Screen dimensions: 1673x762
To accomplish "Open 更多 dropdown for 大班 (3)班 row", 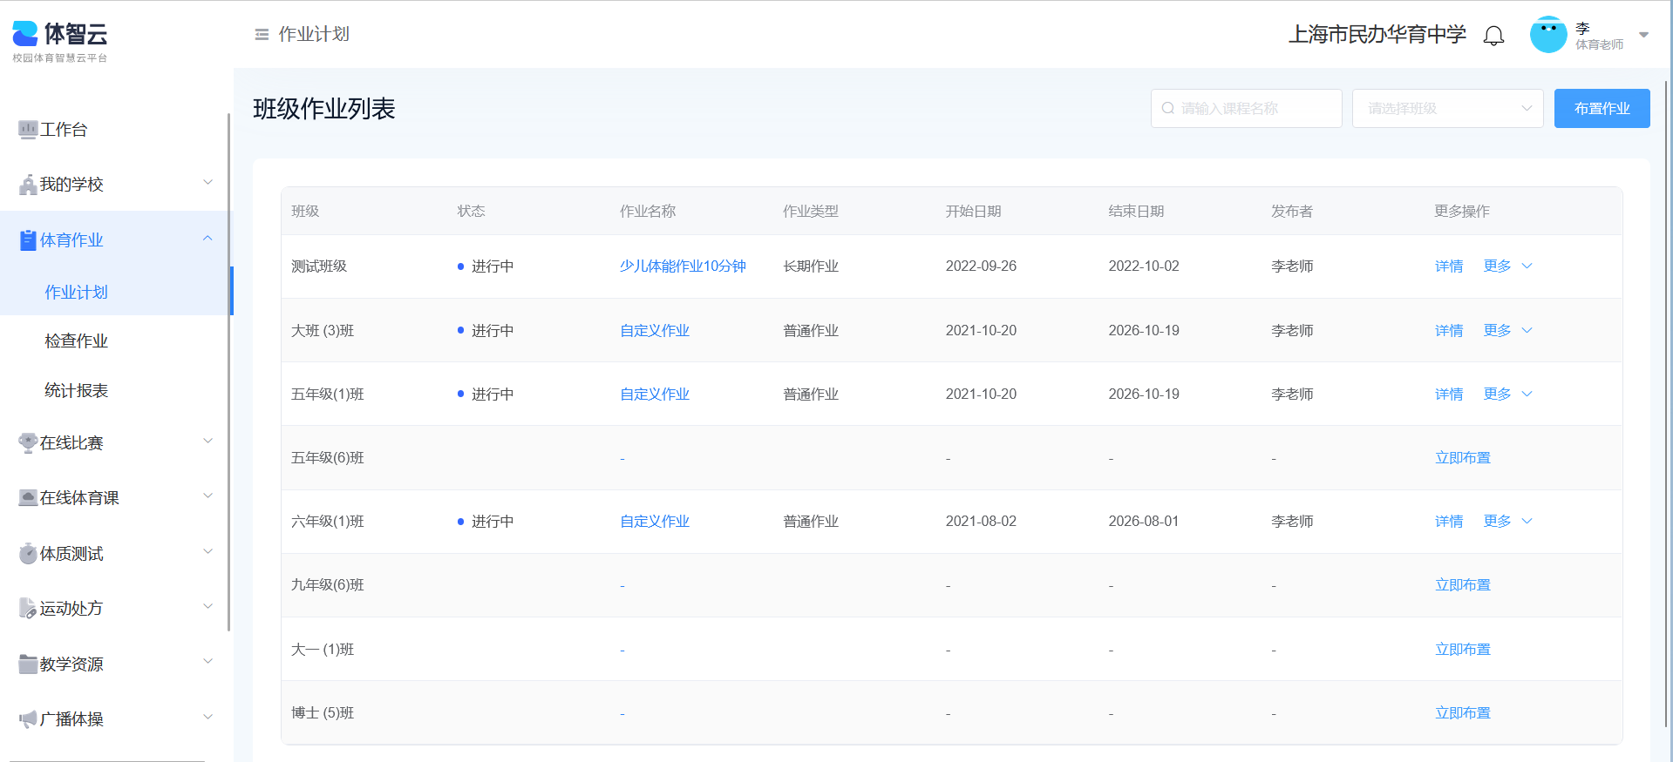I will 1507,331.
